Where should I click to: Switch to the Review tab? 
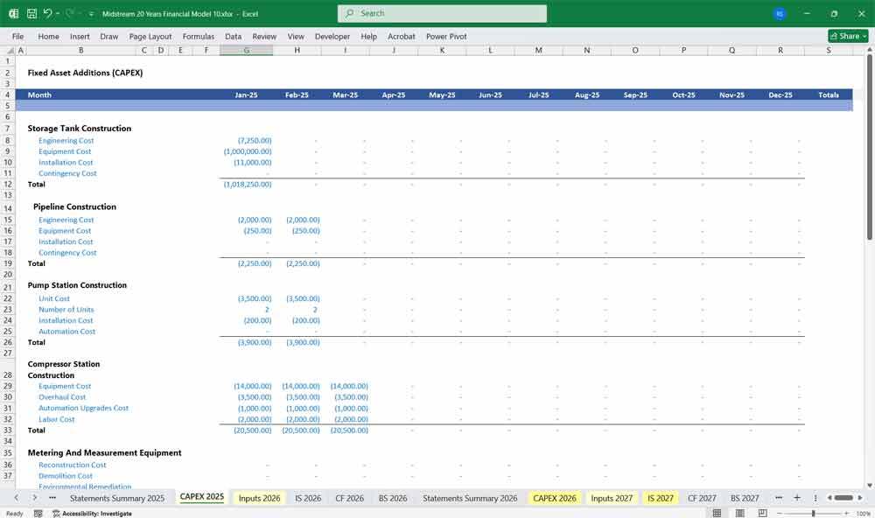tap(264, 36)
